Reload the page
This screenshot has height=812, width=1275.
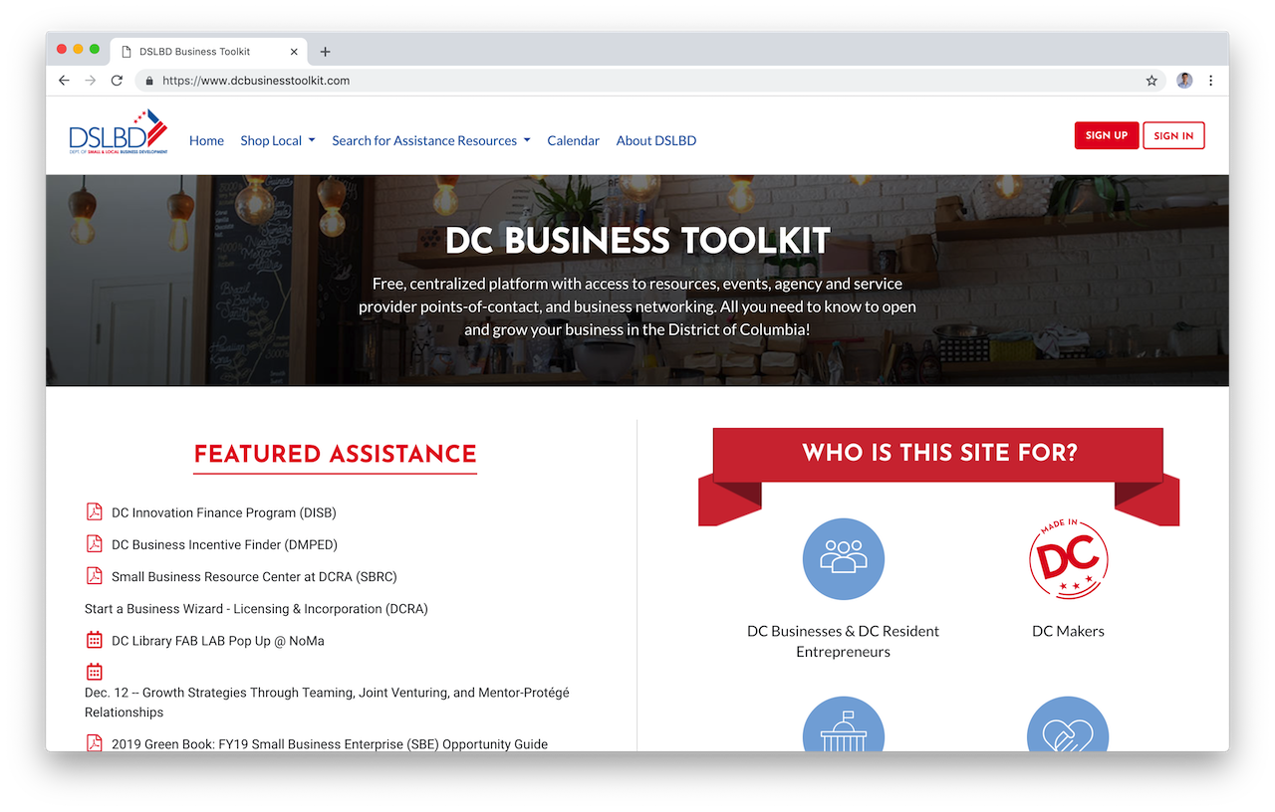pos(116,80)
